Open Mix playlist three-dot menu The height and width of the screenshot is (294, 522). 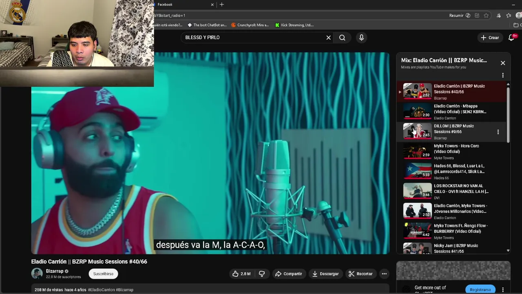coord(503,75)
